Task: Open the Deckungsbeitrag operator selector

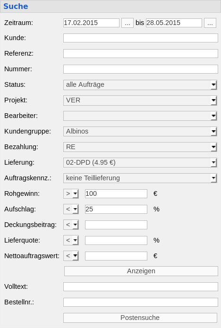Action: 71,225
